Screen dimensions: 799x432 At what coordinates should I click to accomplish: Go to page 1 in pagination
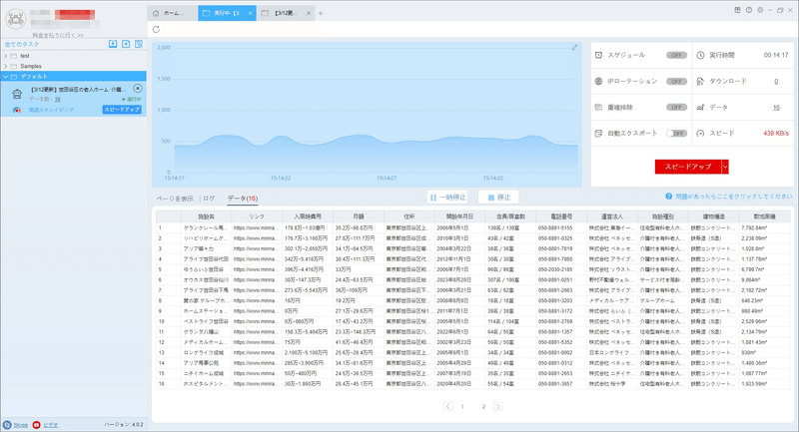tap(462, 406)
